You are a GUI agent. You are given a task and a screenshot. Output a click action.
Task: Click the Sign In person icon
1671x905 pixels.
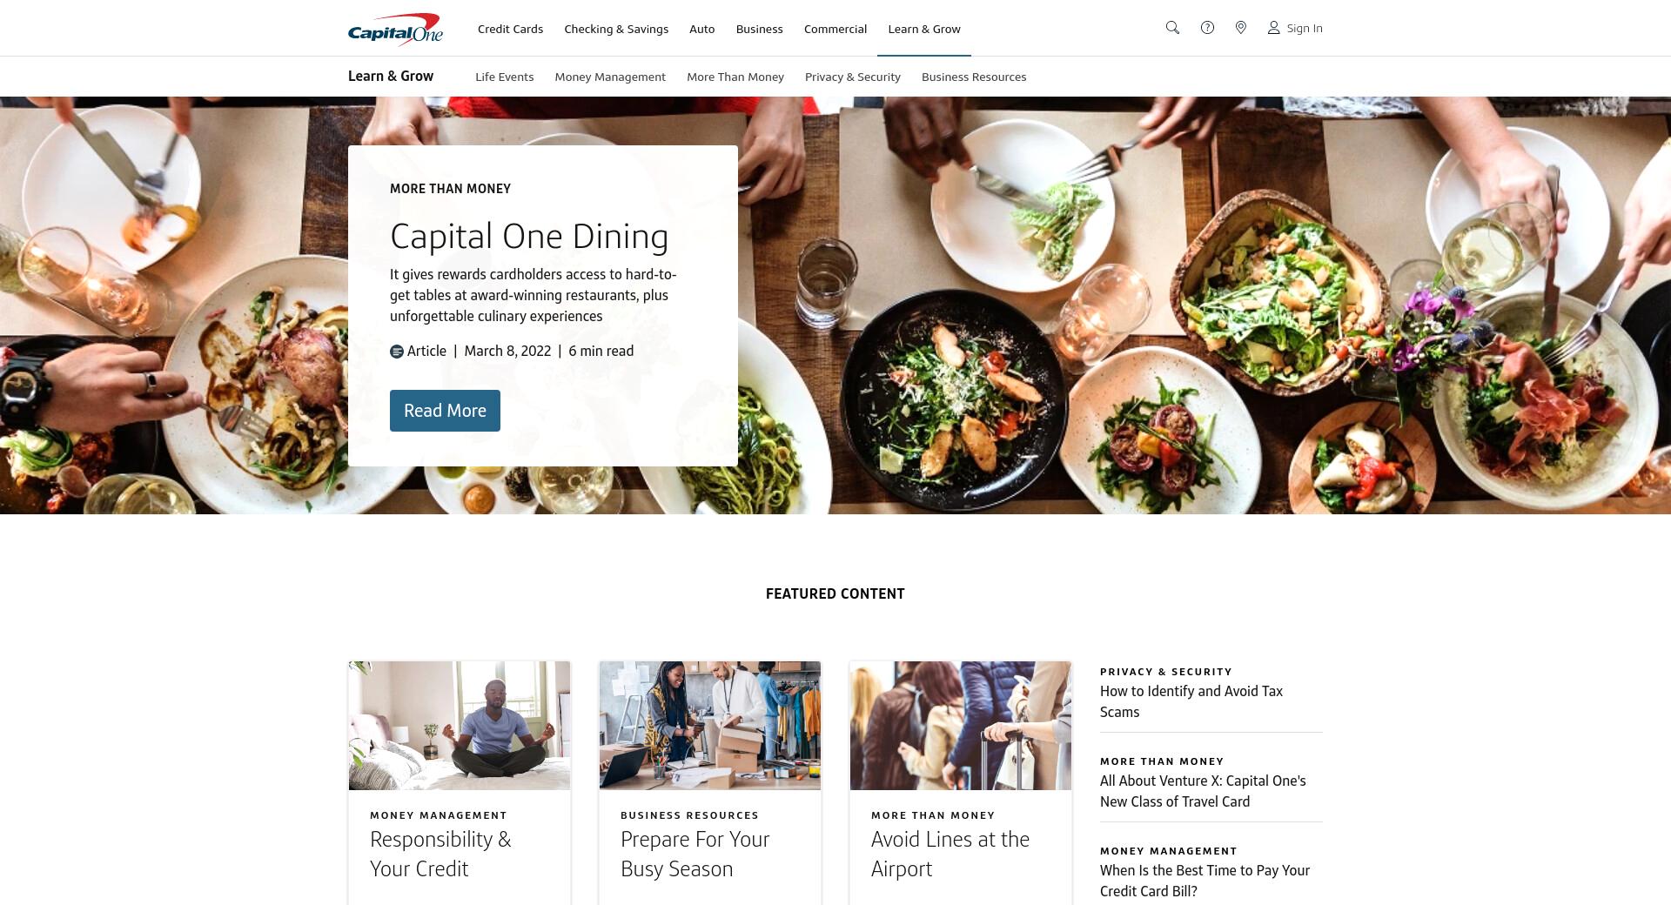[x=1273, y=28]
